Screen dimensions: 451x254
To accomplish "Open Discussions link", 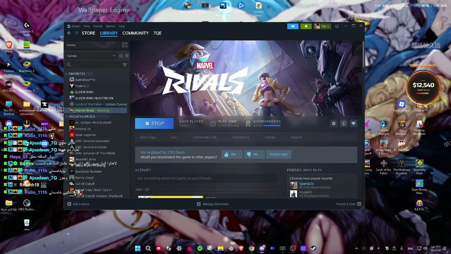I will point(241,137).
